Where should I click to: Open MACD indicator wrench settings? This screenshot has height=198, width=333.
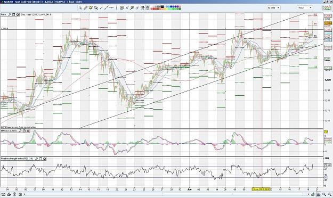click(20, 131)
